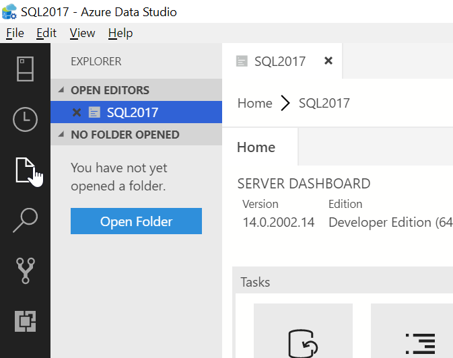The height and width of the screenshot is (358, 453).
Task: Open the View menu
Action: click(x=82, y=33)
